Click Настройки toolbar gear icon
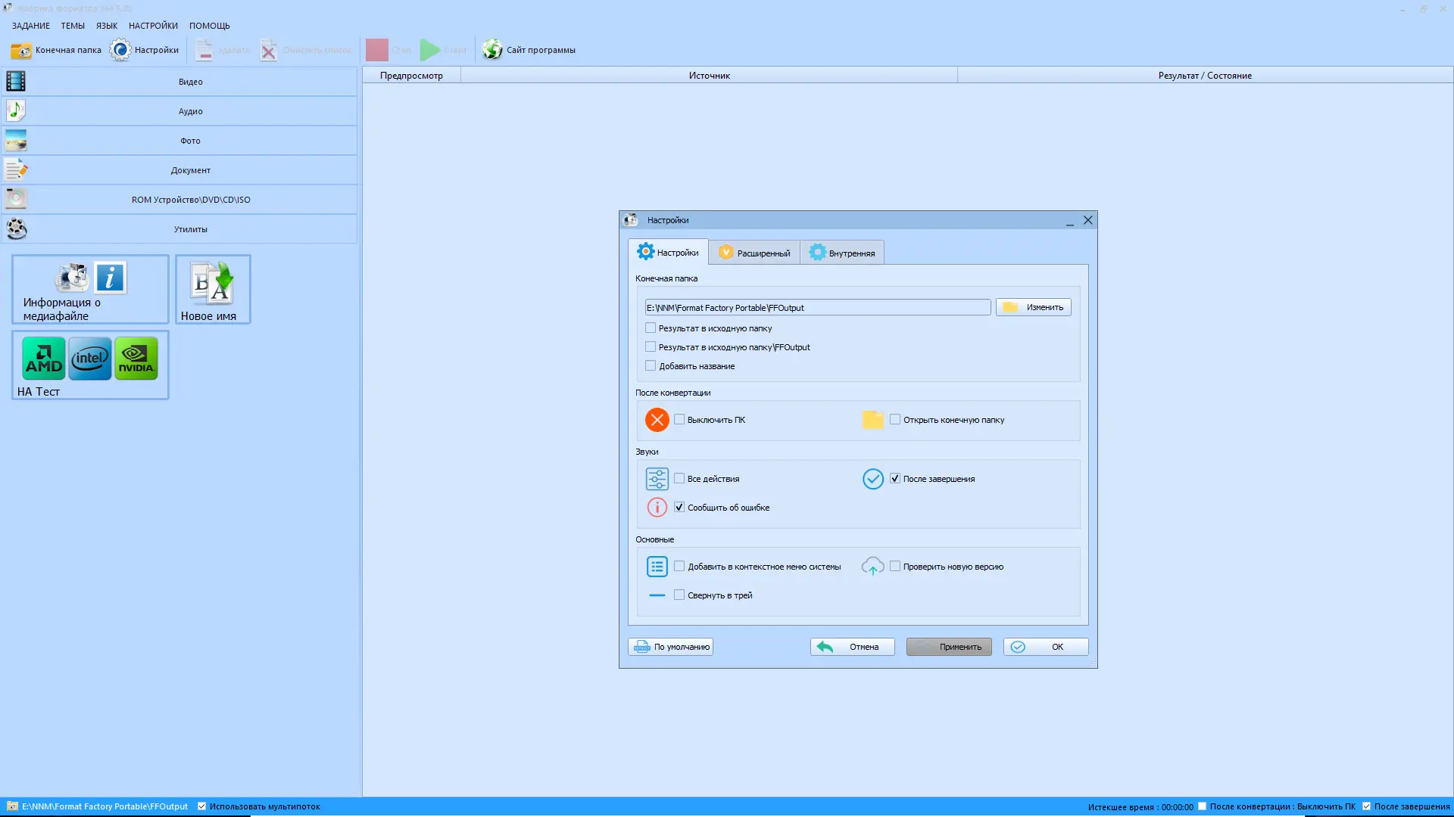1454x817 pixels. click(120, 50)
